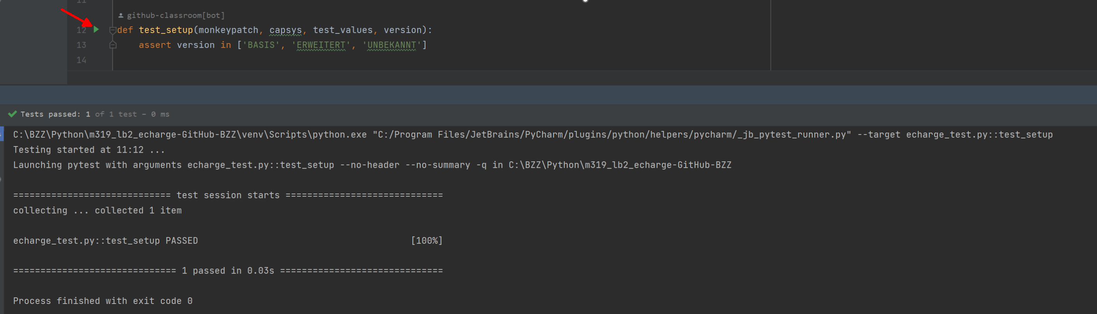Click the green Tests passed checkmark icon
The image size is (1097, 314).
[12, 114]
